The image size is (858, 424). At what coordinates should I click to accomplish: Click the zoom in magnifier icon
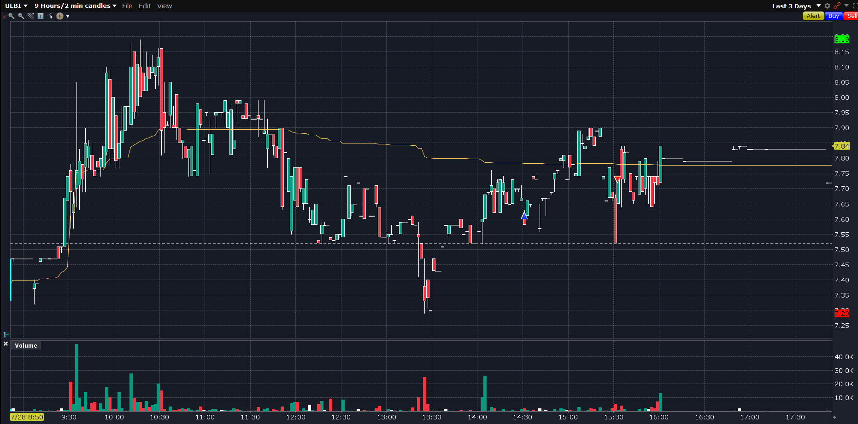coord(12,16)
